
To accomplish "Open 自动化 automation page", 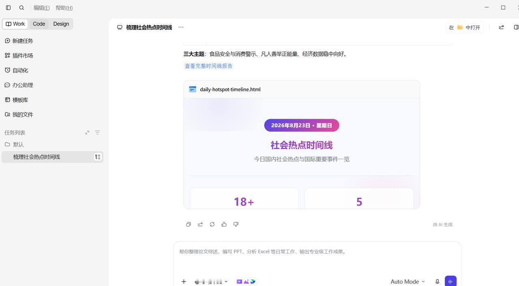I will tap(16, 70).
